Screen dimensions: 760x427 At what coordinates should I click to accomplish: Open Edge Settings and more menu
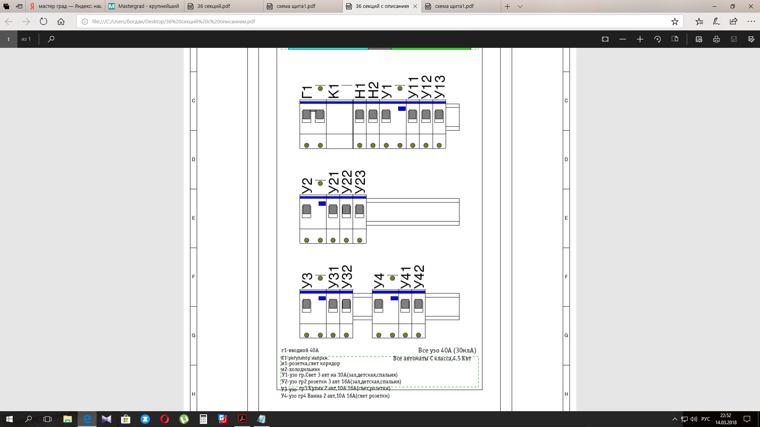751,21
